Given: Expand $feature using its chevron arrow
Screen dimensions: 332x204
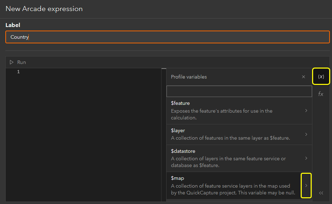Looking at the screenshot, I should 306,111.
